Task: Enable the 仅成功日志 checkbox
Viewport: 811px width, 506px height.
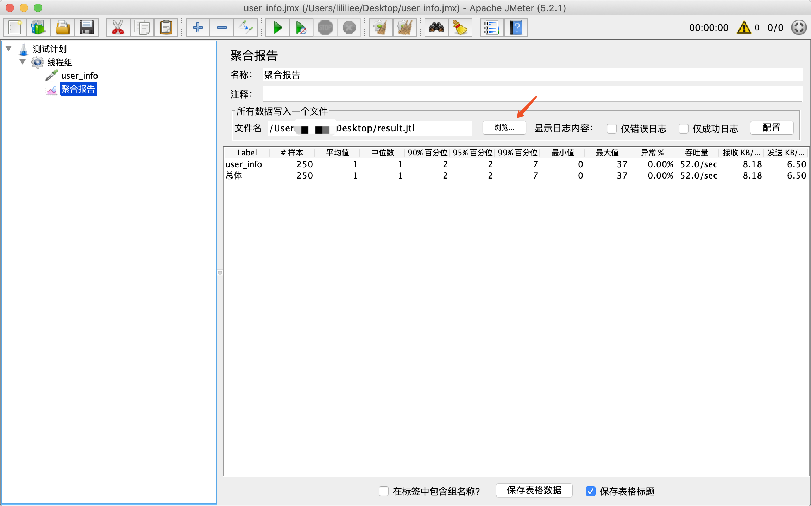Action: (x=684, y=129)
